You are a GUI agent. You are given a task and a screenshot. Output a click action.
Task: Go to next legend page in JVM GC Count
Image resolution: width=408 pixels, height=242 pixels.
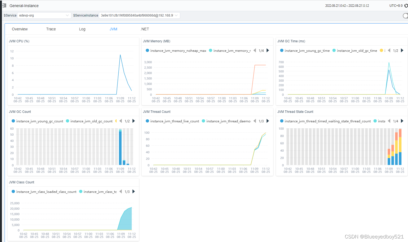tap(134, 121)
